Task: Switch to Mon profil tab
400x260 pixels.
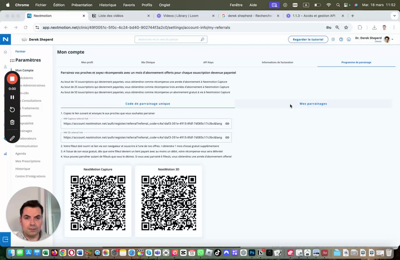Action: [87, 62]
